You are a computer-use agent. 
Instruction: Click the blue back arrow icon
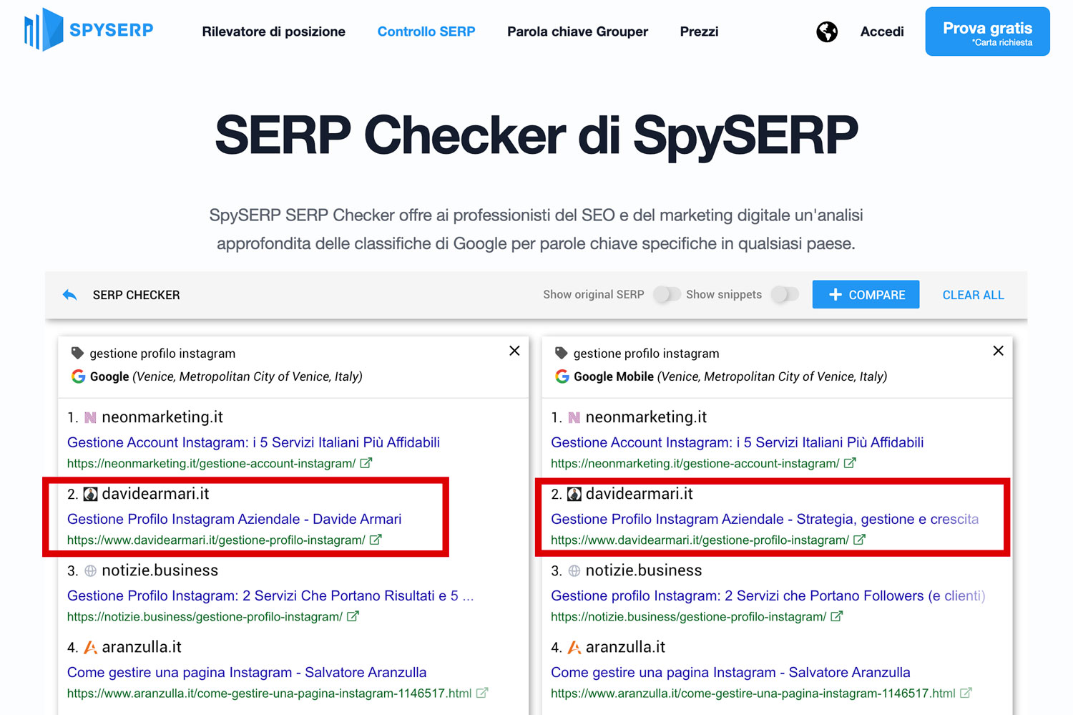coord(69,295)
